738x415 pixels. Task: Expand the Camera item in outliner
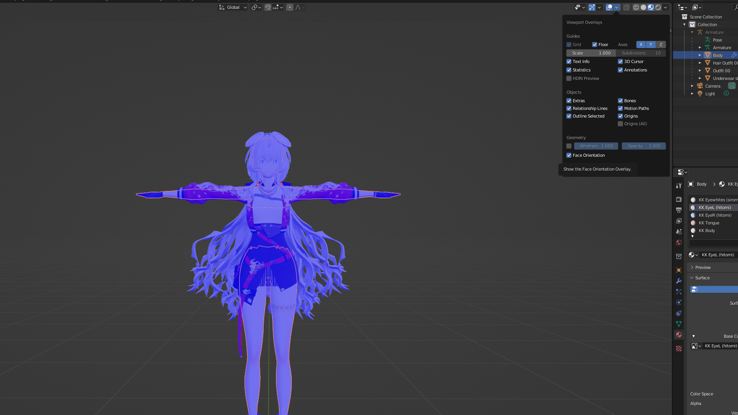[692, 86]
